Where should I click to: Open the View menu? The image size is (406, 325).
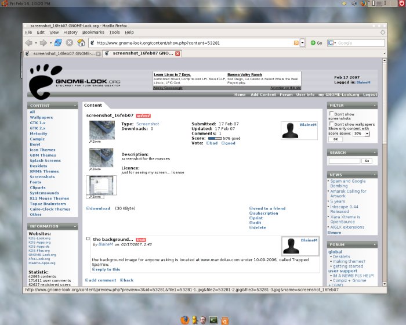54,32
